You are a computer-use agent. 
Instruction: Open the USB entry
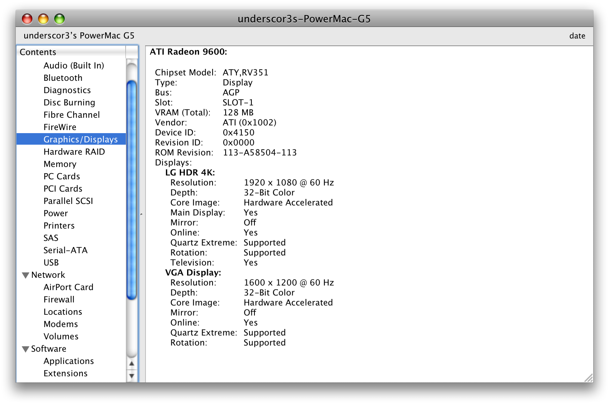tap(51, 262)
